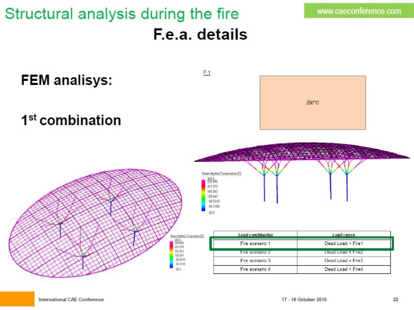This screenshot has width=414, height=310.
Task: Click the 'Fire scenario 1' table cell
Action: pyautogui.click(x=254, y=243)
